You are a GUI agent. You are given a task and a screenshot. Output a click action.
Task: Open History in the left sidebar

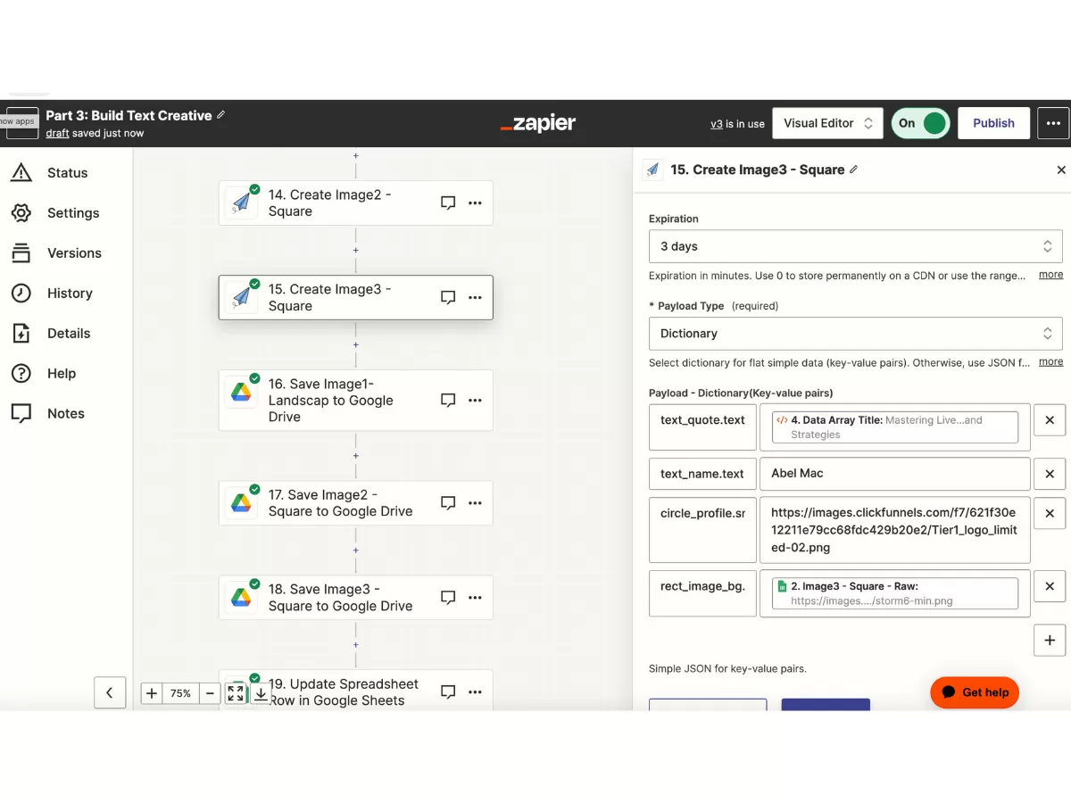point(70,294)
